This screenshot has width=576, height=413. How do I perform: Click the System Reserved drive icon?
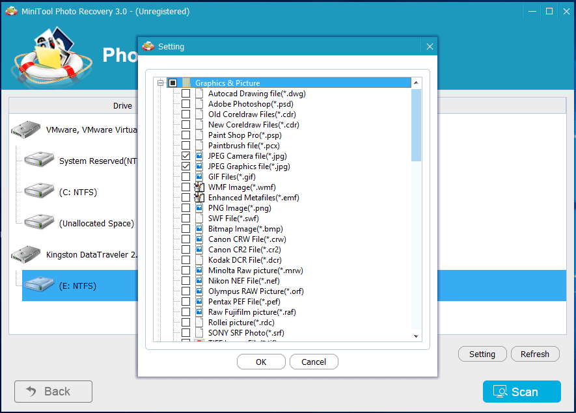tap(39, 160)
